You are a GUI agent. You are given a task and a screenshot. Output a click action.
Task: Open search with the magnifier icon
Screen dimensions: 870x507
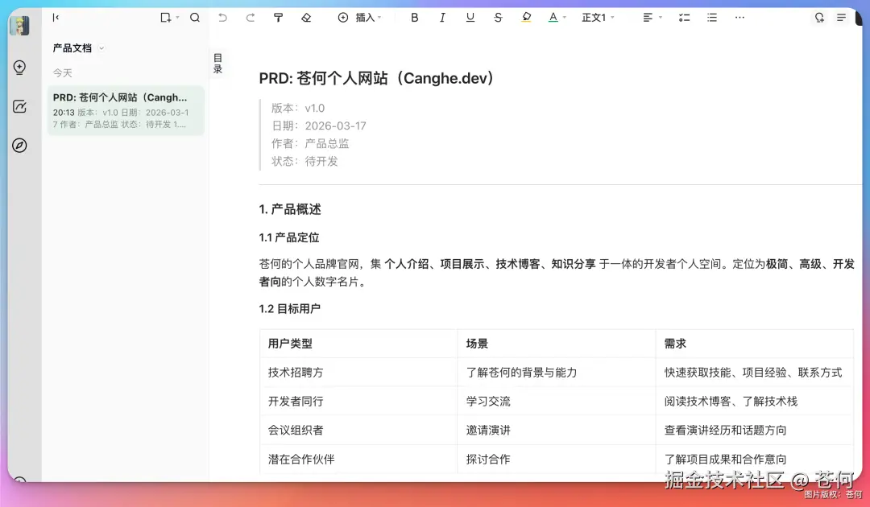tap(195, 17)
